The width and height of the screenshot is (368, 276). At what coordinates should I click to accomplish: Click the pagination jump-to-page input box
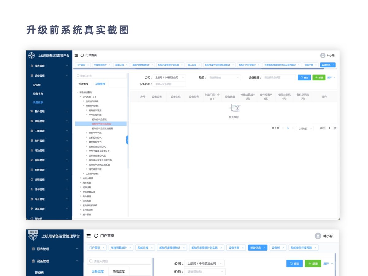(x=329, y=128)
